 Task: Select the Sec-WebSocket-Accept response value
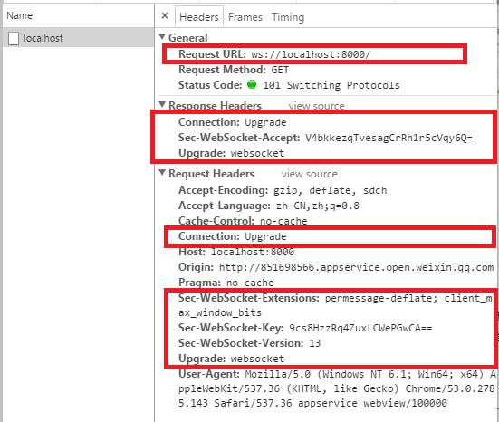click(389, 138)
